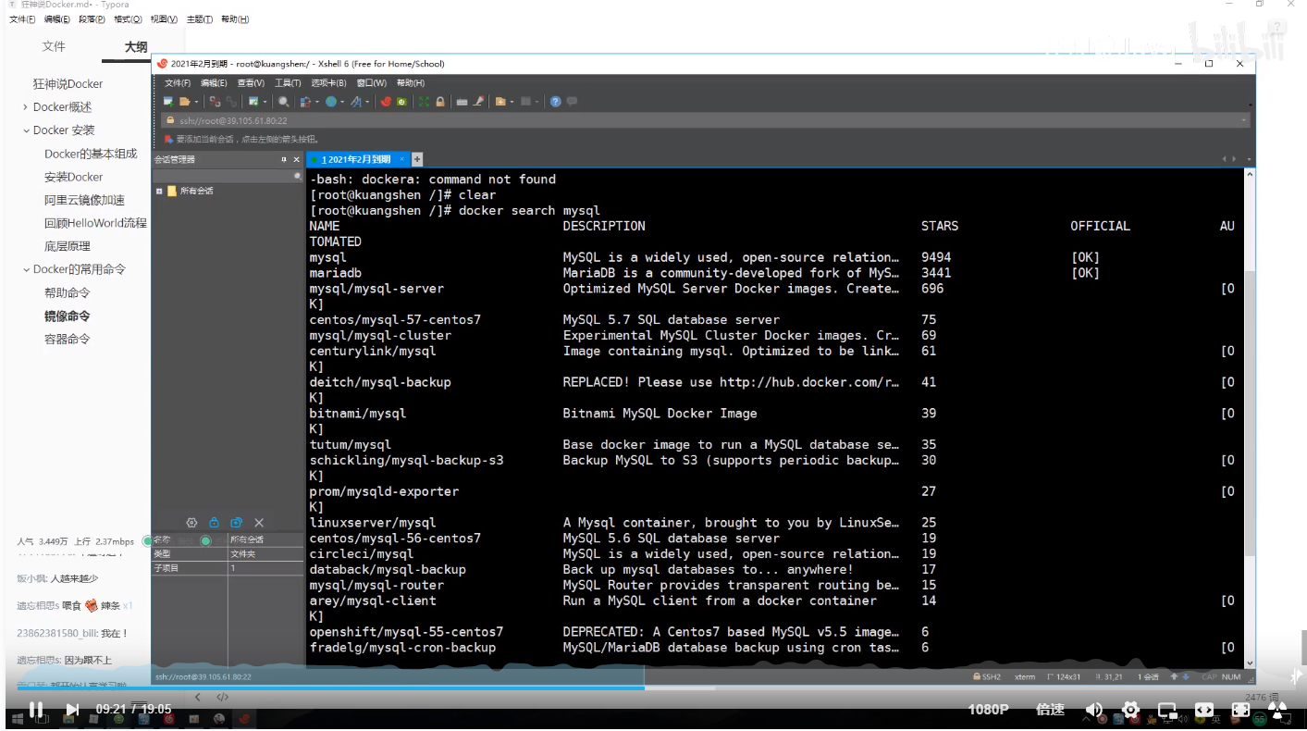Close the session manager panel
The image size is (1307, 731).
297,159
